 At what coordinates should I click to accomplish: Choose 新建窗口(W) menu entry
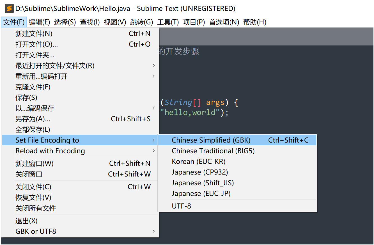80,163
